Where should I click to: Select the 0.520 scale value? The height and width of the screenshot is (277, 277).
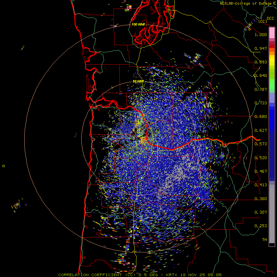coord(261,158)
